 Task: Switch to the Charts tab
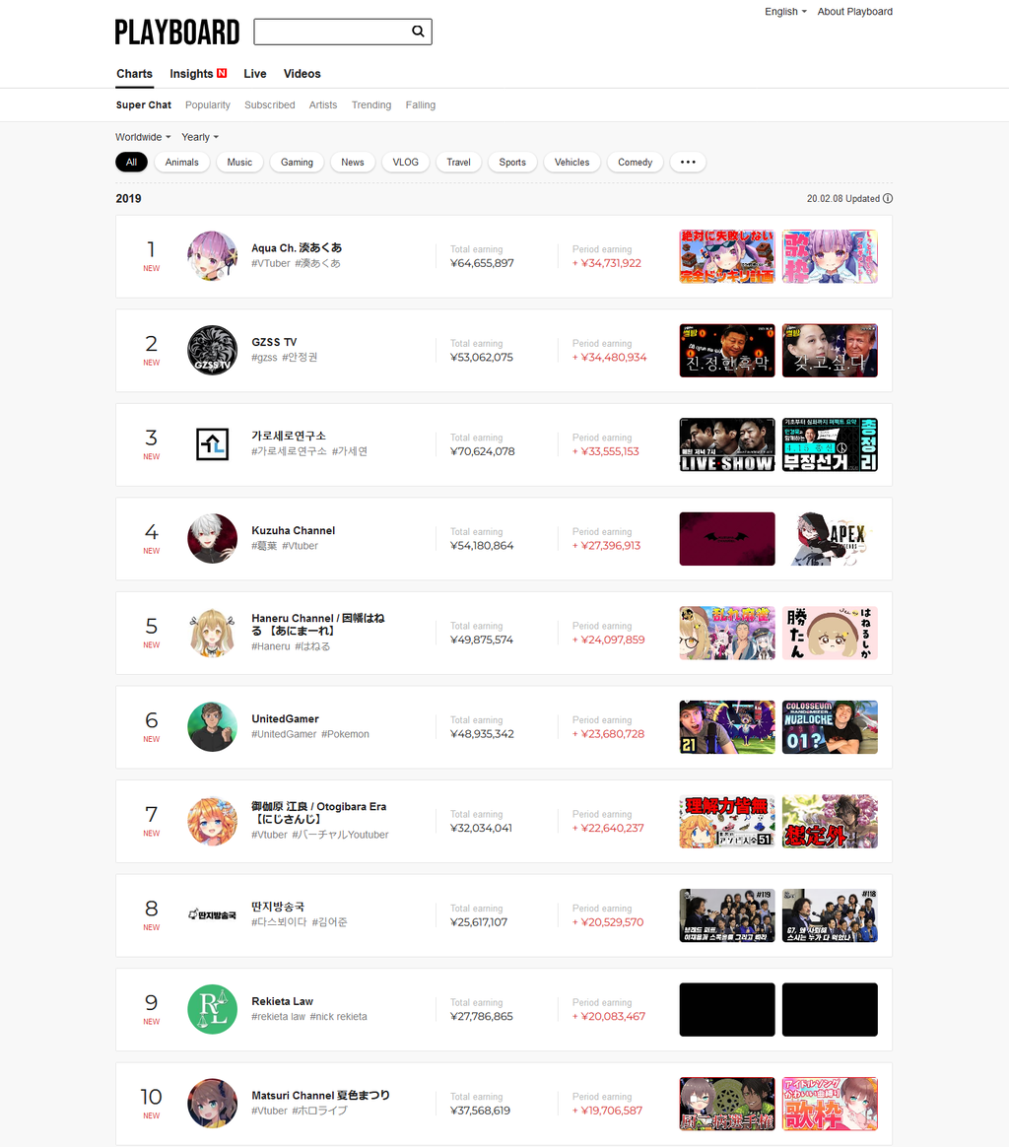point(135,74)
